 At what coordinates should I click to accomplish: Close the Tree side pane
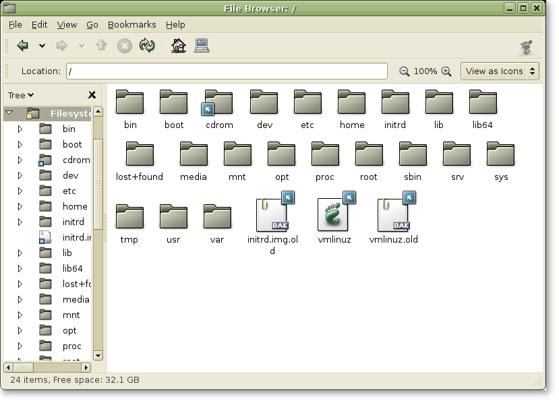pos(92,95)
